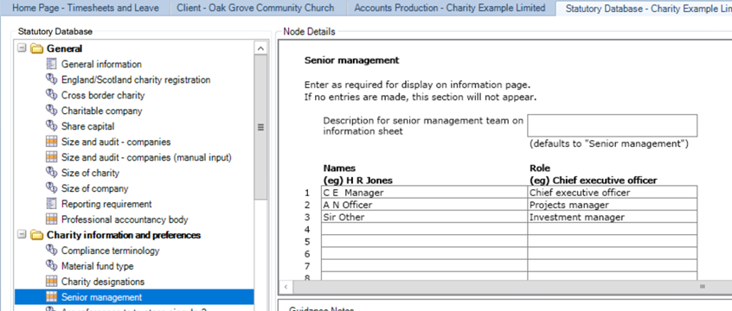Open England/Scotland charity registration node

coord(136,79)
